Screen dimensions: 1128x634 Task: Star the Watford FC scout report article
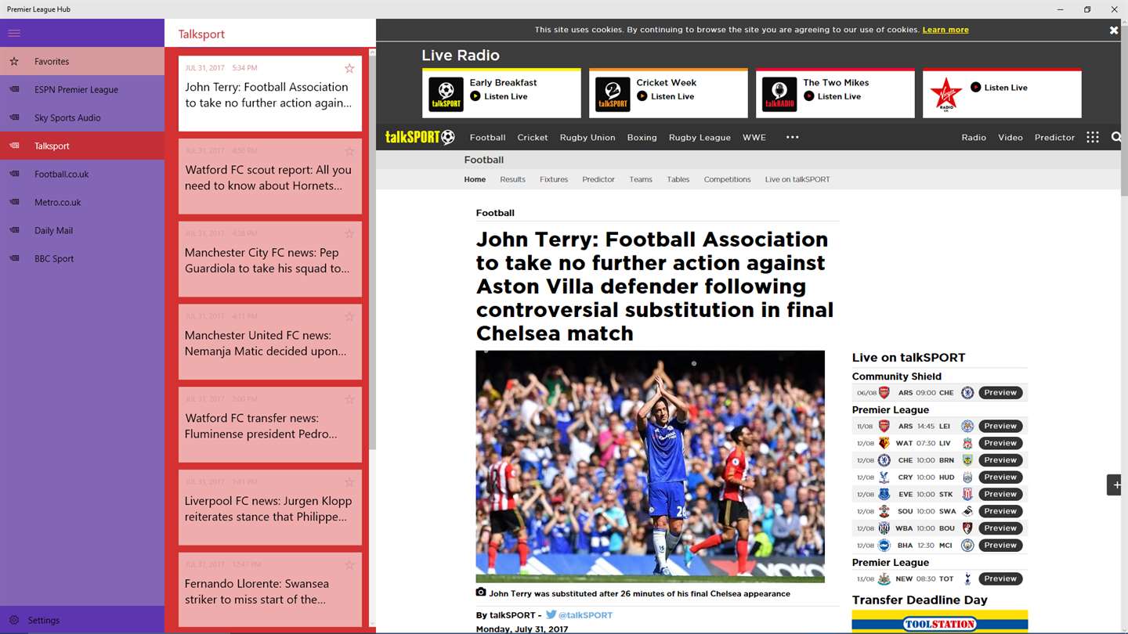click(x=349, y=151)
